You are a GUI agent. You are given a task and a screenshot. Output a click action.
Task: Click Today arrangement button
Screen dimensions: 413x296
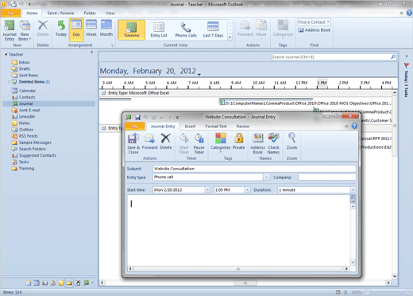[x=61, y=29]
